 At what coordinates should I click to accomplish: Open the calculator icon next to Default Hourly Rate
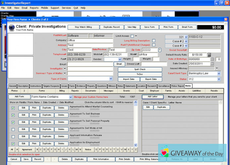209,55
